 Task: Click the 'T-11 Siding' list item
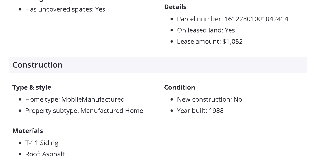click(x=42, y=143)
